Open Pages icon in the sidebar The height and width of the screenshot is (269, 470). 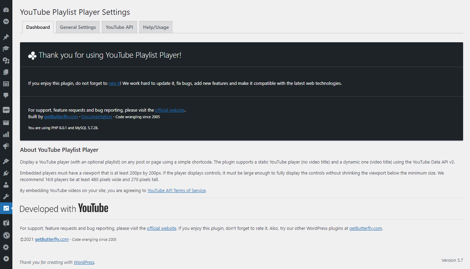point(6,72)
